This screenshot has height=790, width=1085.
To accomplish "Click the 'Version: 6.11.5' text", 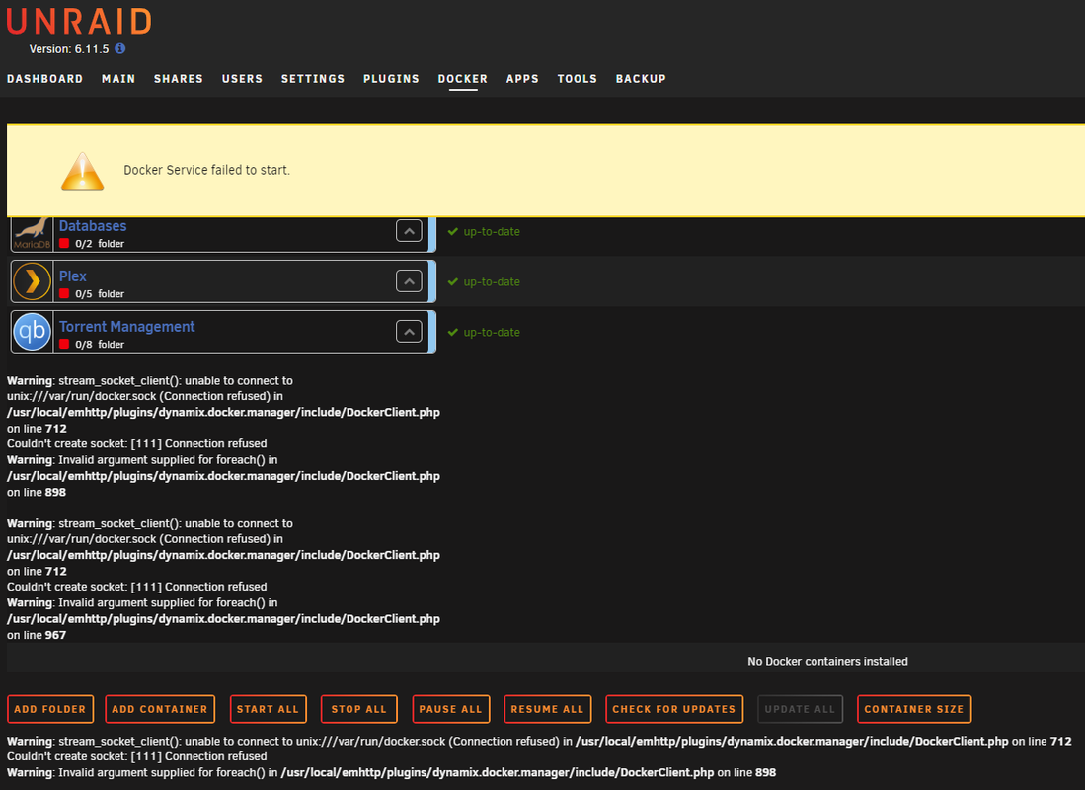I will (x=69, y=49).
